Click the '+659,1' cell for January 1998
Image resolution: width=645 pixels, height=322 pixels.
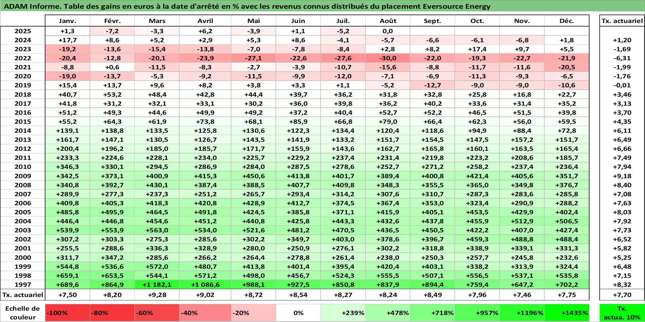pos(67,275)
